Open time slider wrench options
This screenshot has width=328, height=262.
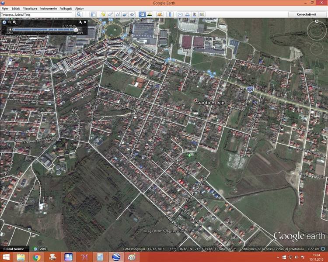tap(80, 22)
